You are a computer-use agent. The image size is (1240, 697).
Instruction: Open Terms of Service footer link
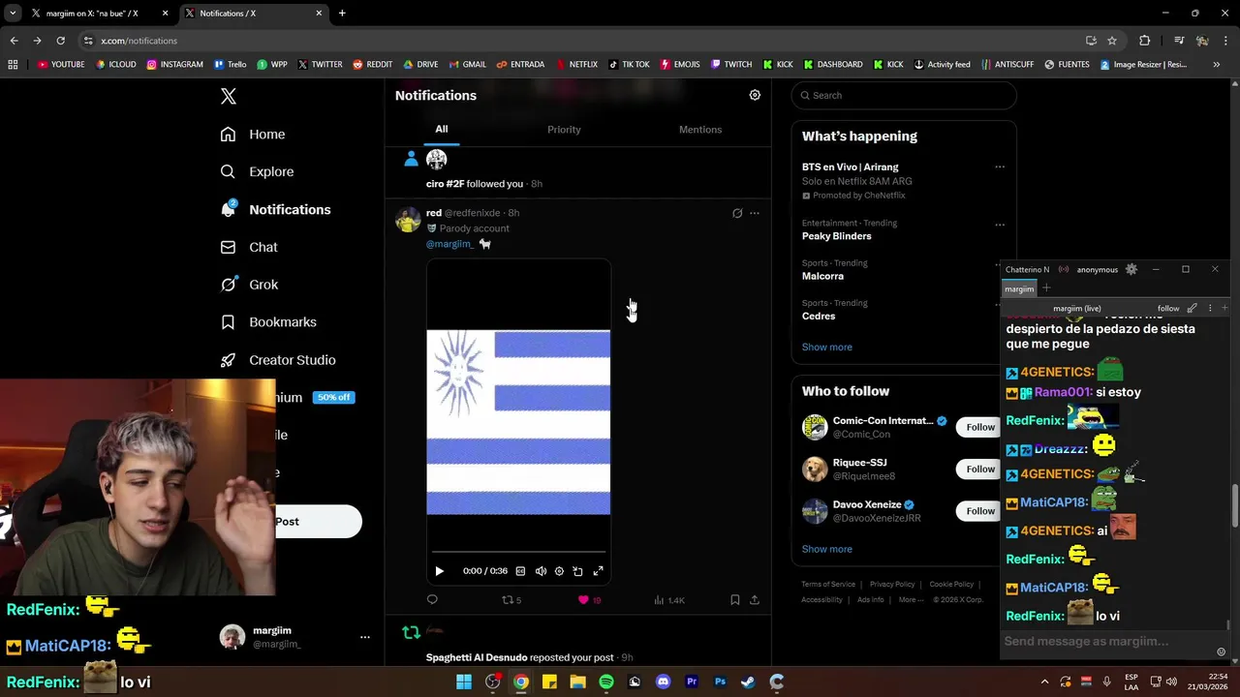click(828, 584)
